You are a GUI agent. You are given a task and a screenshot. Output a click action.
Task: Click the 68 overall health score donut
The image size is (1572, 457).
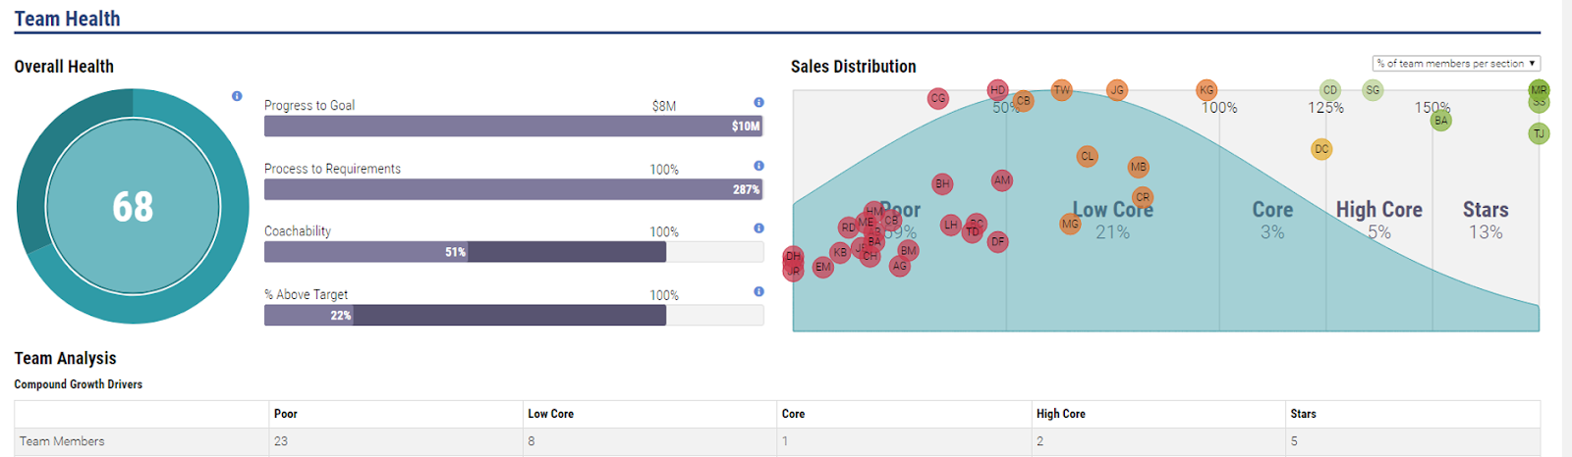133,206
